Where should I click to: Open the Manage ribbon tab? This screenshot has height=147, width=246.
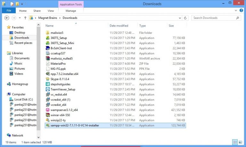tap(71, 11)
